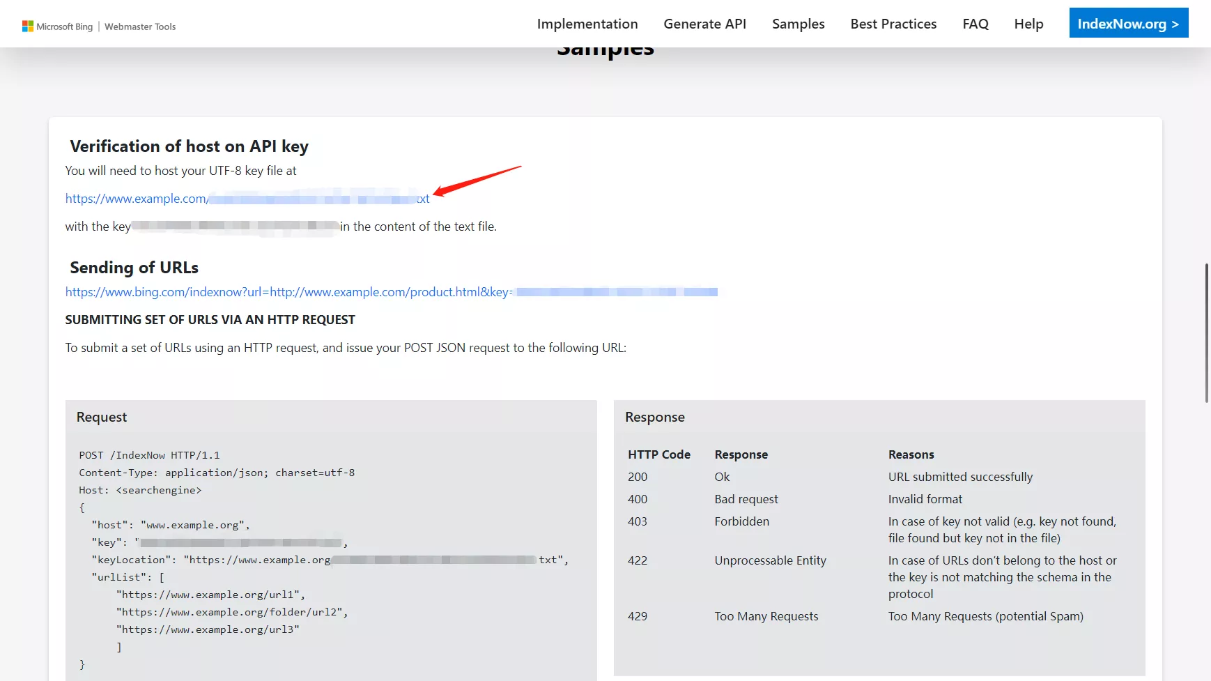Click the Microsoft logo icon
This screenshot has width=1211, height=681.
27,25
